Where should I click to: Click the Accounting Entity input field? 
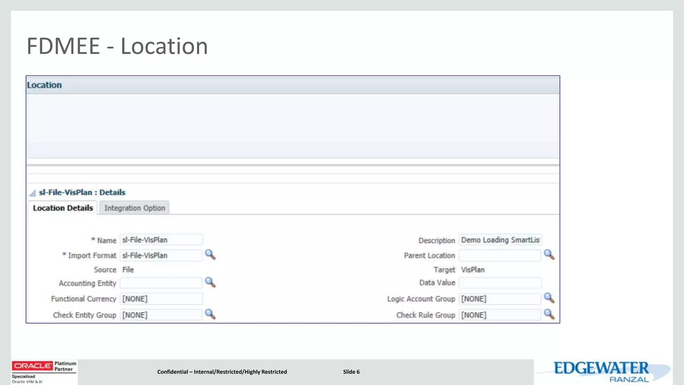161,283
